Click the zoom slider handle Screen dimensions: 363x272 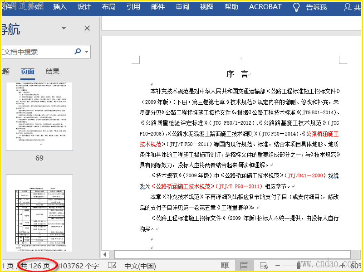click(x=299, y=266)
